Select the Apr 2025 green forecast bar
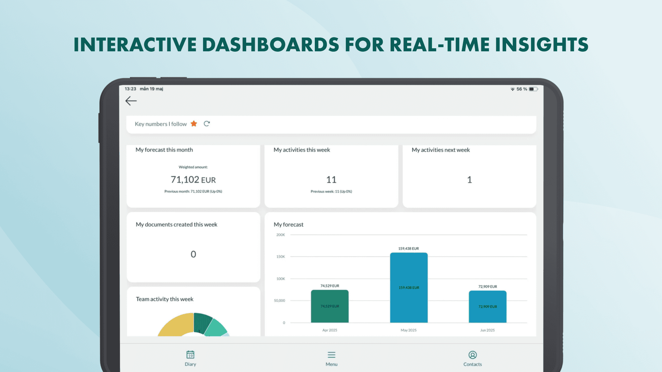The width and height of the screenshot is (662, 372). [x=330, y=306]
